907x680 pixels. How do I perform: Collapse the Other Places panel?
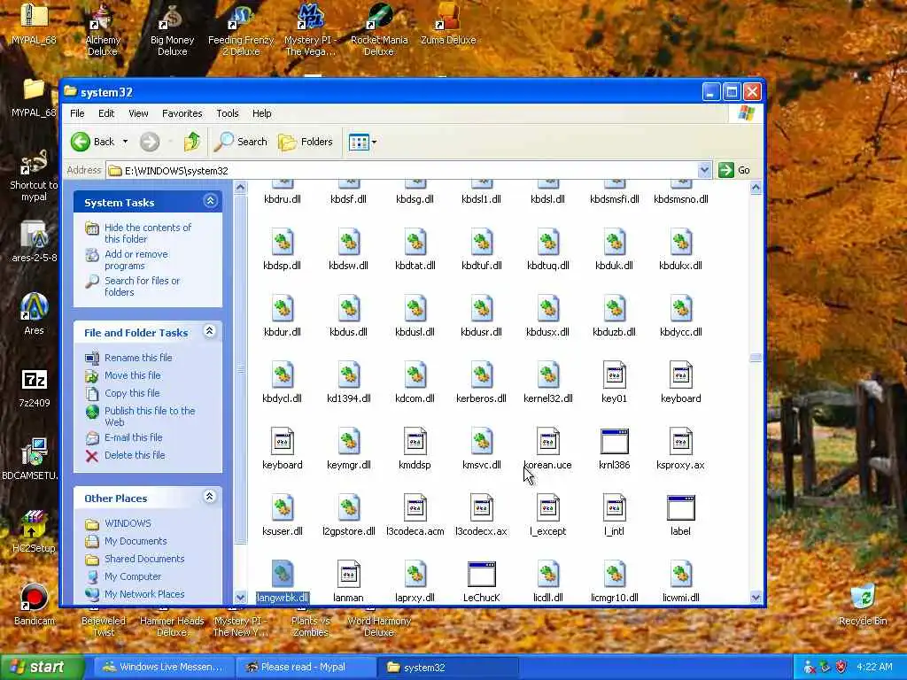(x=210, y=496)
